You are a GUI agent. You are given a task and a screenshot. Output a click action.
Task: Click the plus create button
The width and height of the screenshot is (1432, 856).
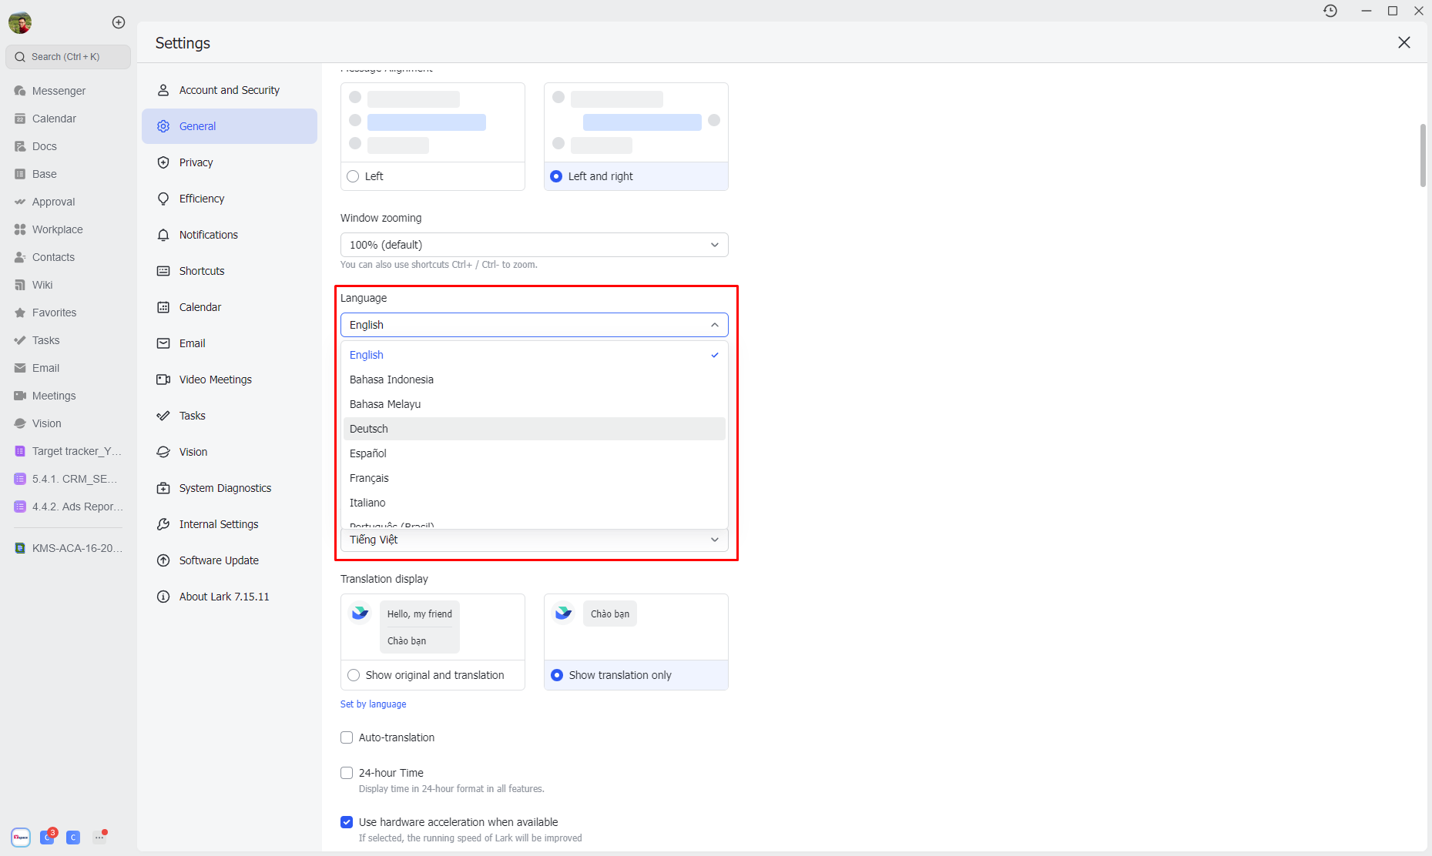pyautogui.click(x=119, y=22)
